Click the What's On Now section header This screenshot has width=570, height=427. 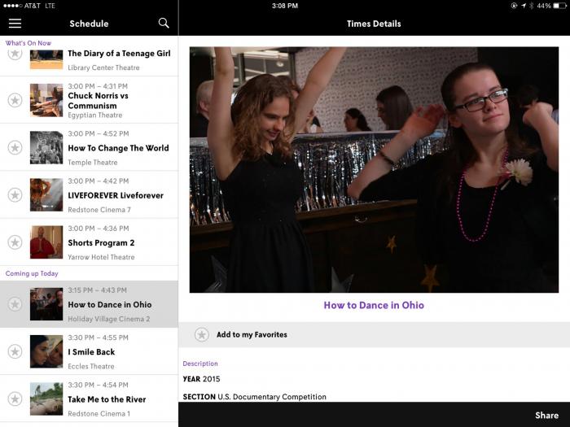28,43
